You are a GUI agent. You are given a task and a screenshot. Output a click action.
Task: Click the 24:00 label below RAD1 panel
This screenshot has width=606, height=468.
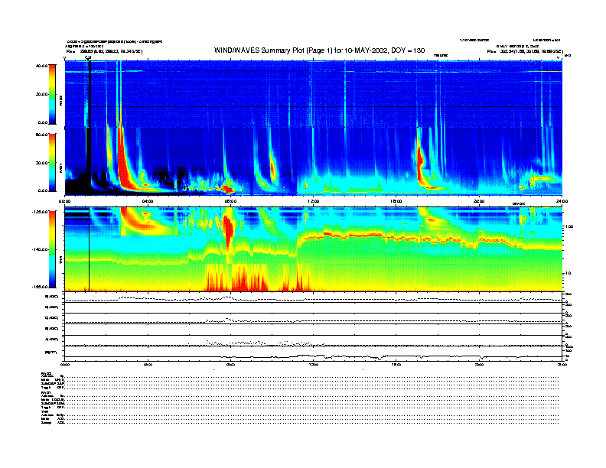[x=562, y=201]
